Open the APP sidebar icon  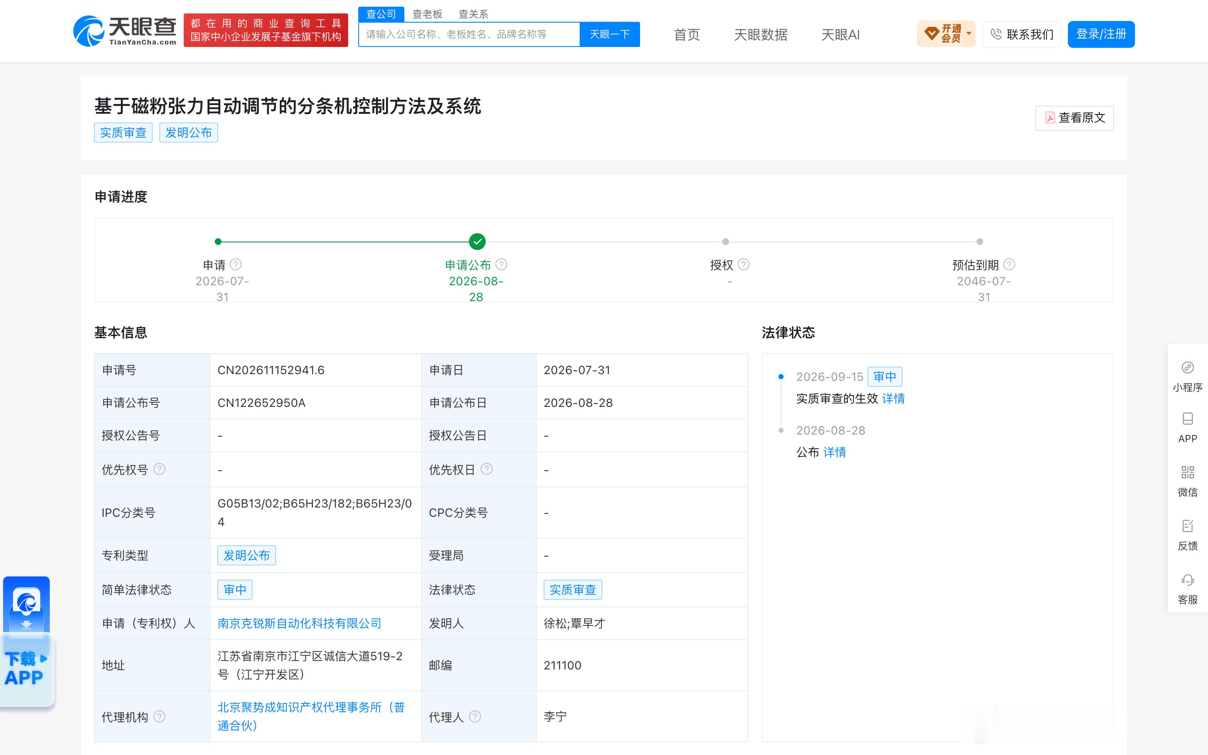pyautogui.click(x=1187, y=428)
